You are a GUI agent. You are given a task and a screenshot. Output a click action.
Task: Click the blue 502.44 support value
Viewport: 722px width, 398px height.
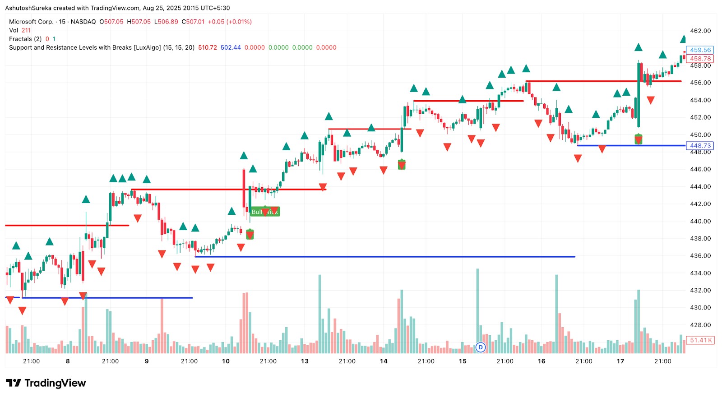click(x=231, y=47)
